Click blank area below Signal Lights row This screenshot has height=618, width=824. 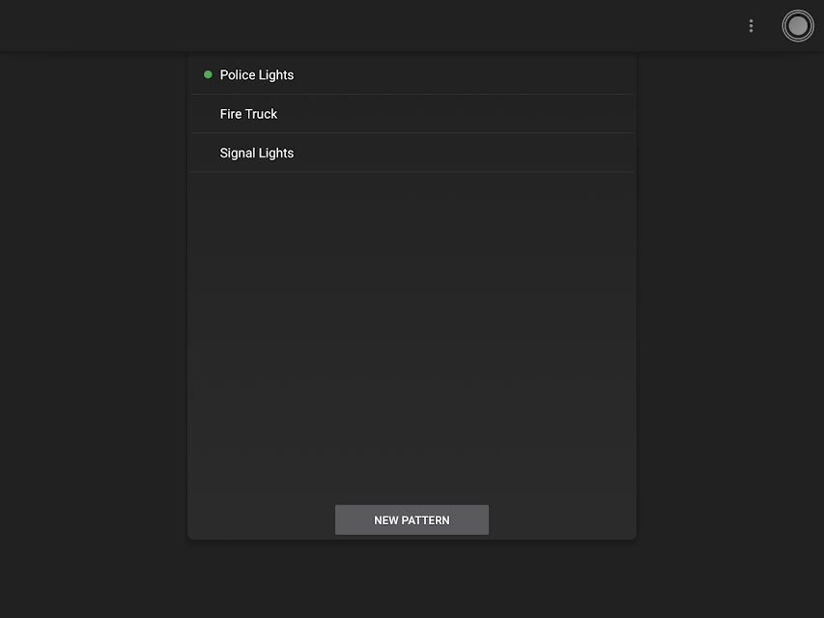(412, 336)
